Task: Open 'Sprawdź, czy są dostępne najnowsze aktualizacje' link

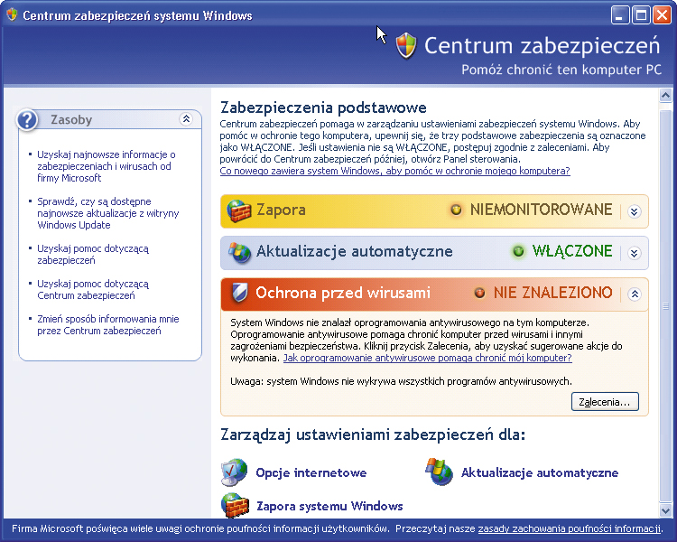Action: coord(107,213)
